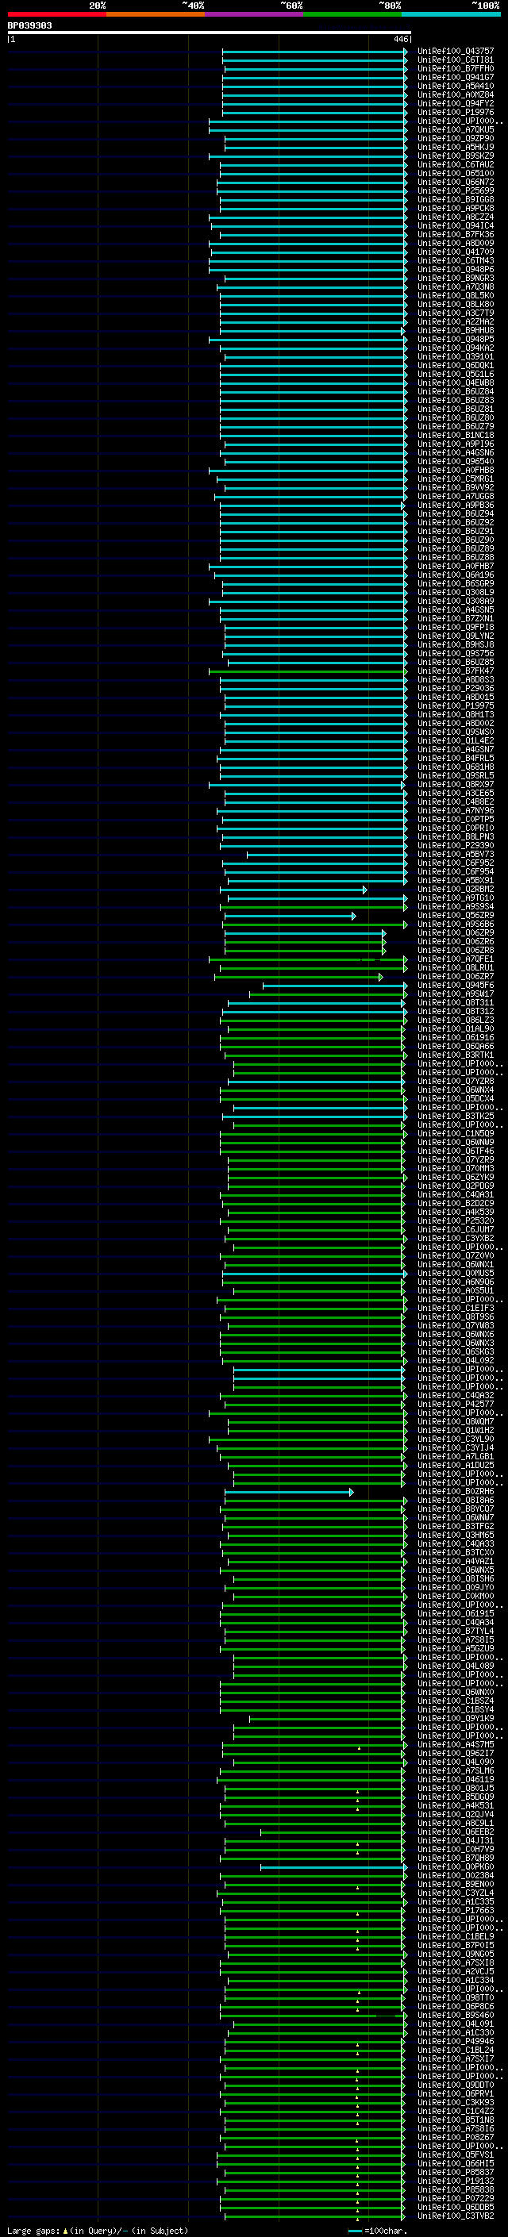Click hit UniRef100_C6JUM7

[456, 1230]
